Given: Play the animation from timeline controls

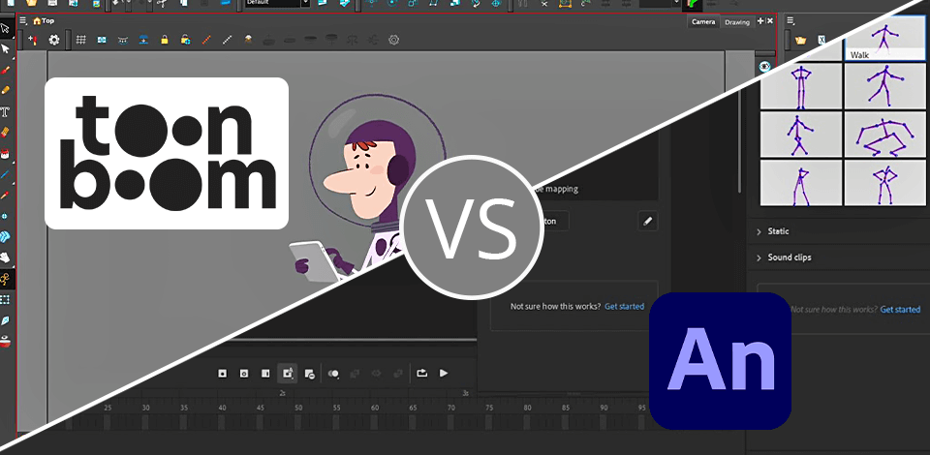Looking at the screenshot, I should click(x=443, y=374).
